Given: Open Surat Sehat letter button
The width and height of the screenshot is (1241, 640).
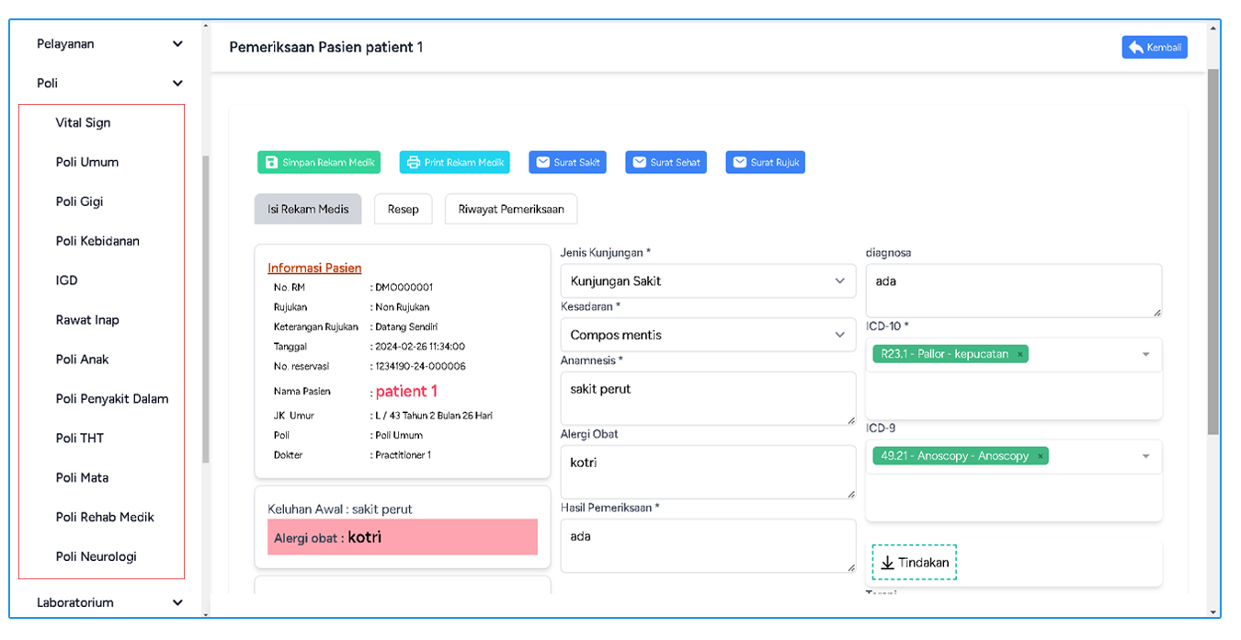Looking at the screenshot, I should click(x=666, y=163).
